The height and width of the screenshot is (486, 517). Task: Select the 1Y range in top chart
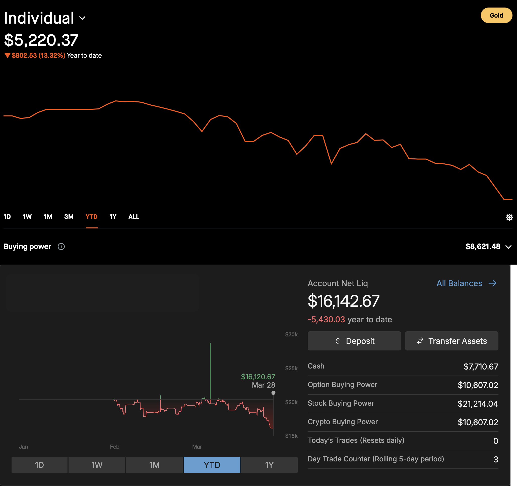(x=113, y=217)
